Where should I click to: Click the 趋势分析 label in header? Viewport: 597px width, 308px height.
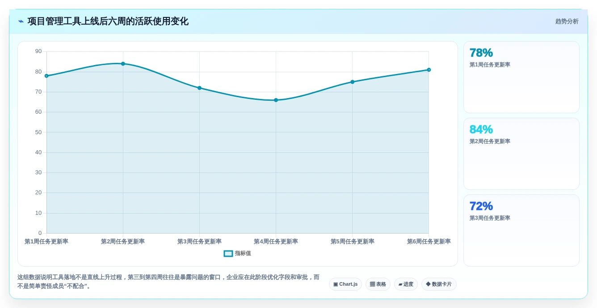567,21
